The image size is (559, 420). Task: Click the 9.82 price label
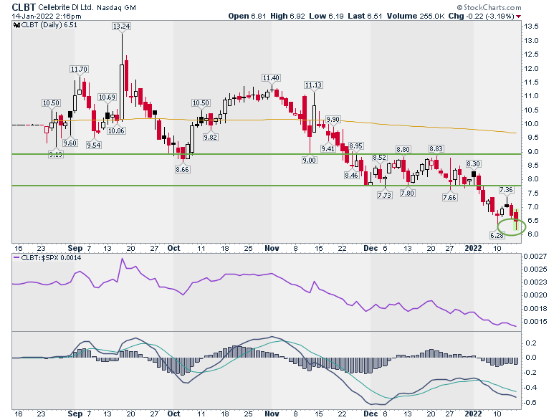point(210,138)
